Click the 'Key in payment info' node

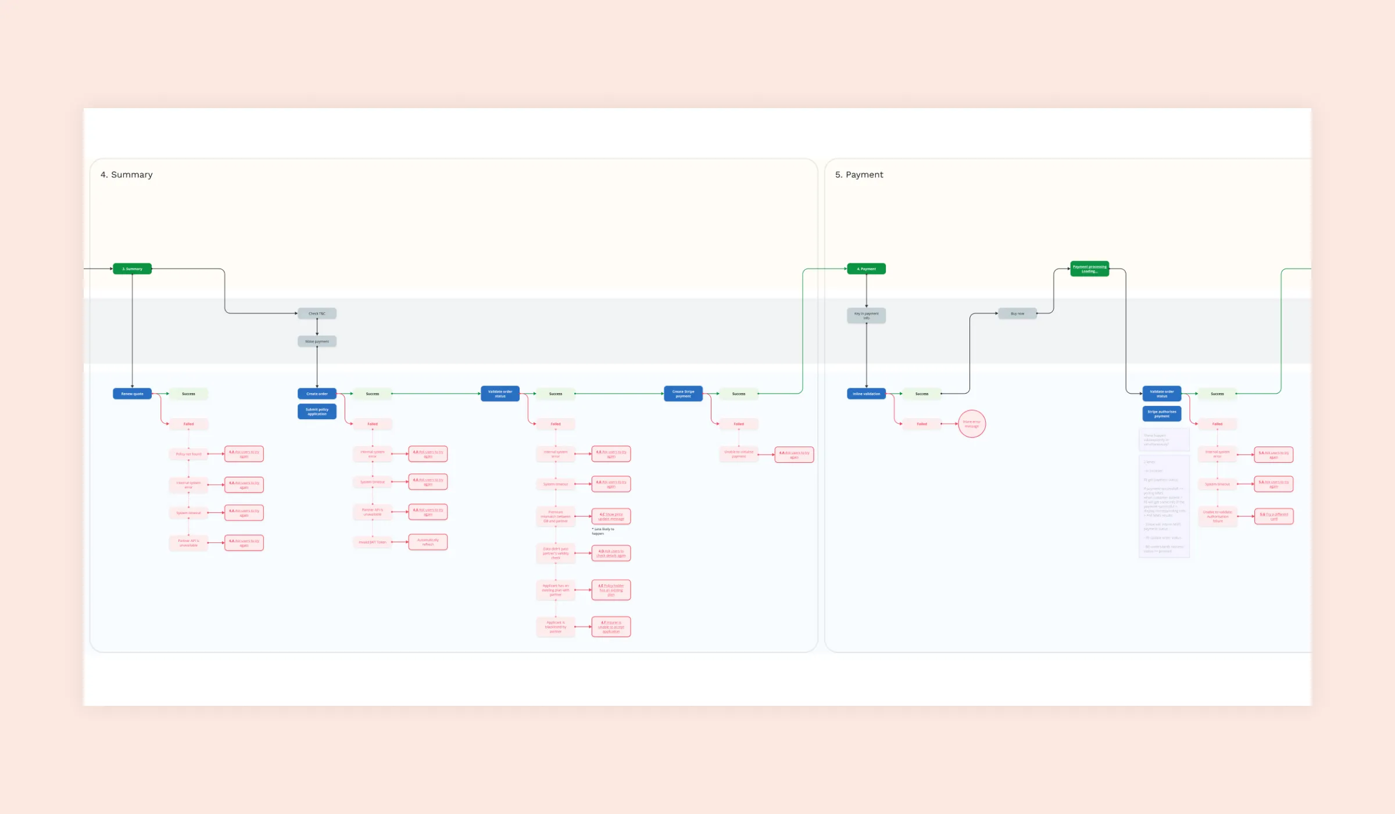(866, 316)
